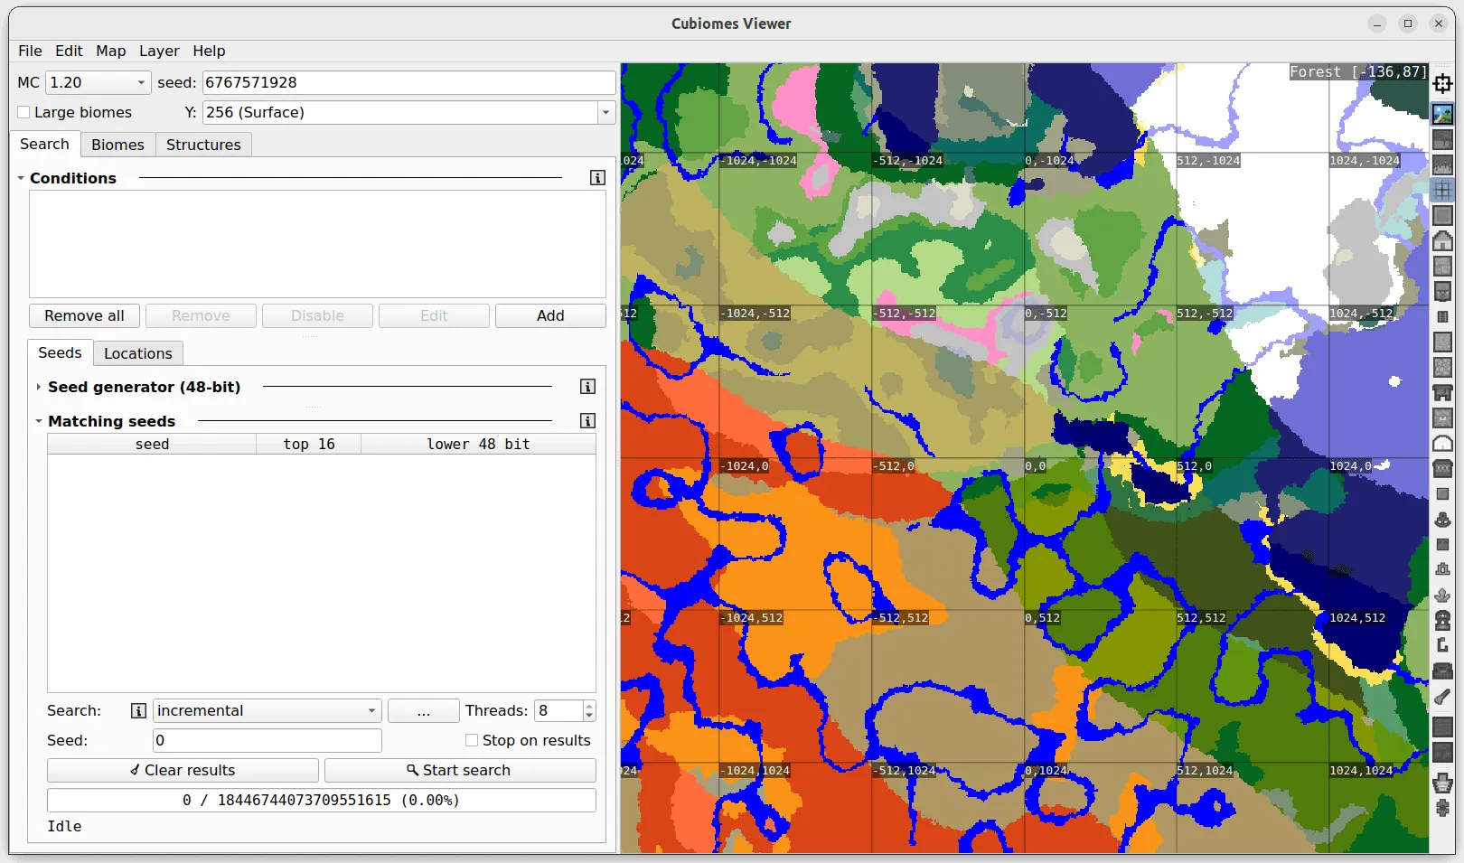
Task: Click the search progress bar
Action: tap(321, 800)
